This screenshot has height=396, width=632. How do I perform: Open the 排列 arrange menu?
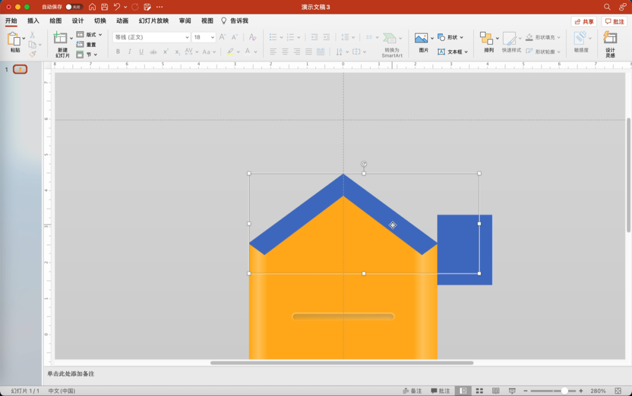489,42
